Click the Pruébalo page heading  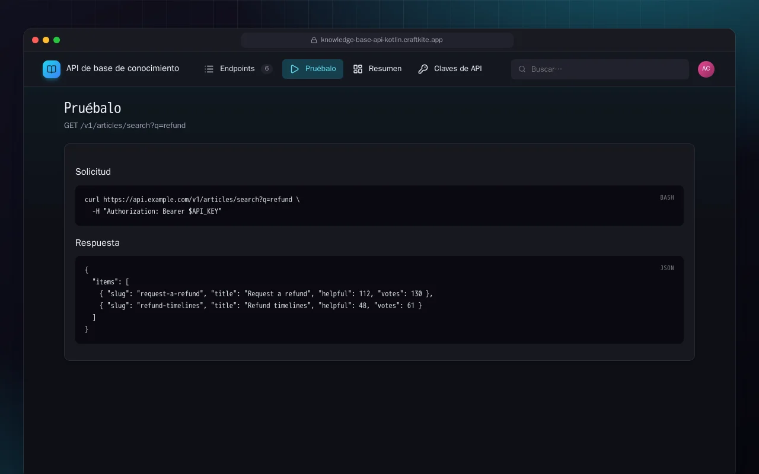[x=93, y=108]
